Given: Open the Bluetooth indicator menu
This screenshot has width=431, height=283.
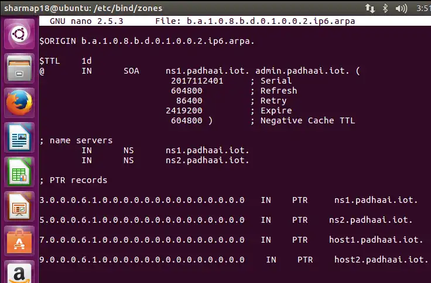Looking at the screenshot, I should click(385, 8).
